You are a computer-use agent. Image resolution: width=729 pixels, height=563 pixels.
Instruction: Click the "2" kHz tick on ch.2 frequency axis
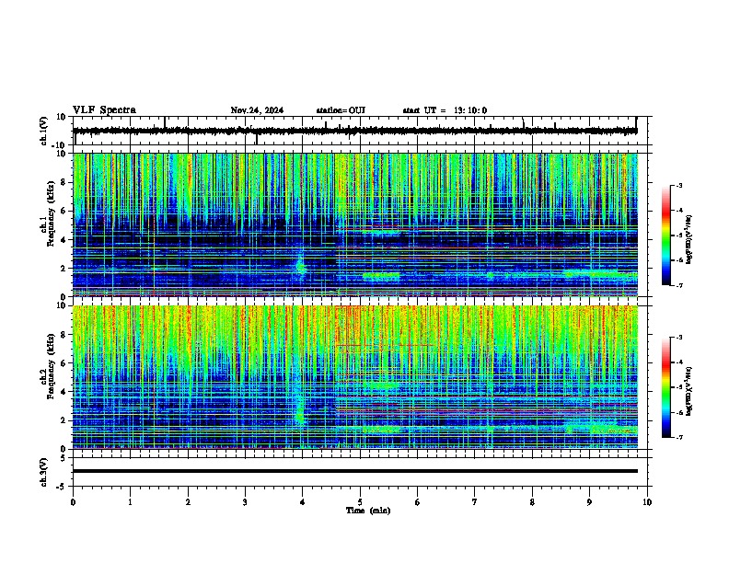point(64,420)
